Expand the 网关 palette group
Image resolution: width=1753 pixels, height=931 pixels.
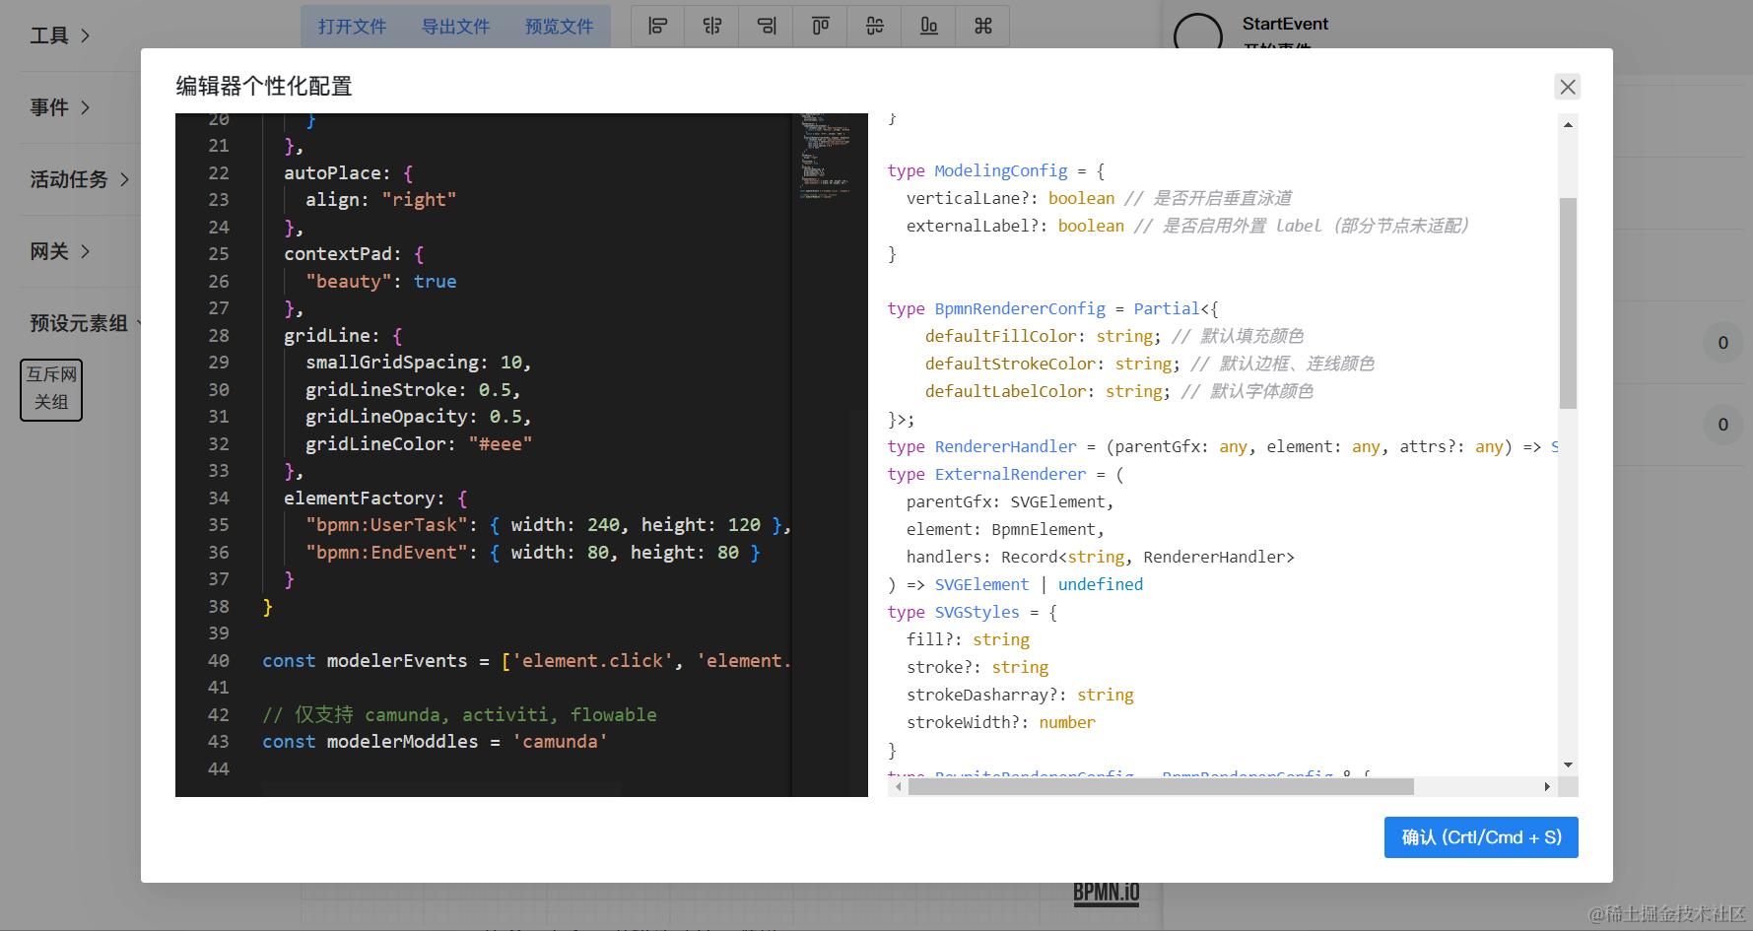pos(60,251)
